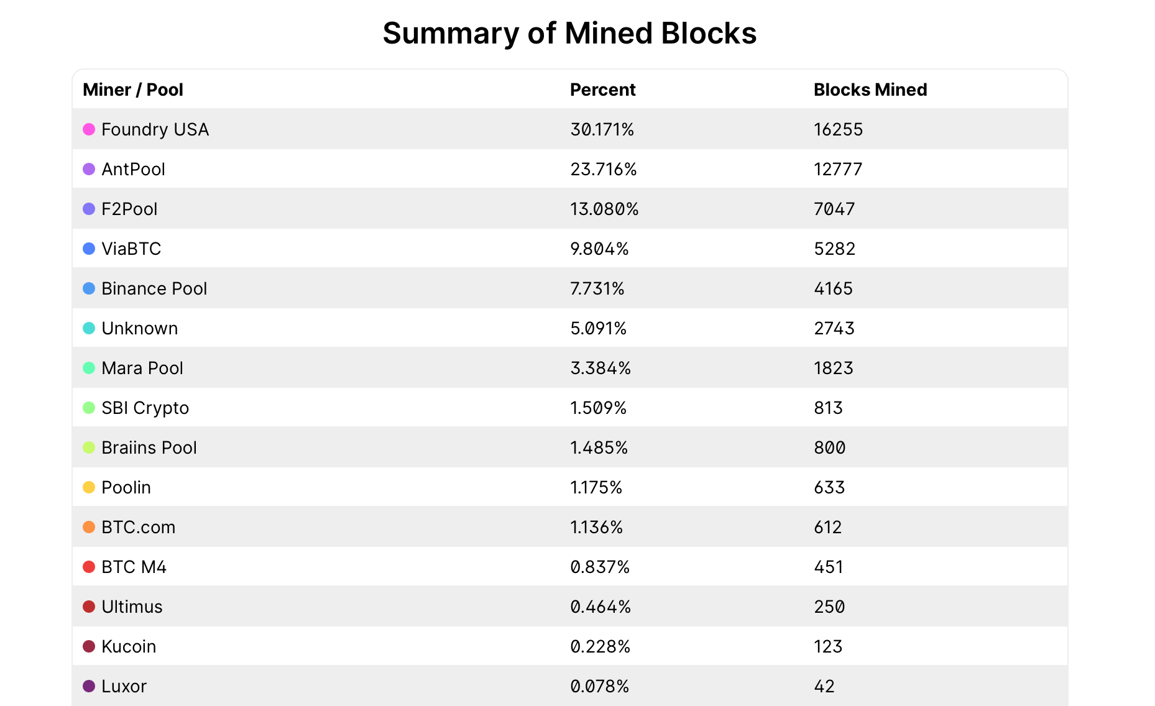
Task: Click the teal dot next to Unknown
Action: coord(89,328)
